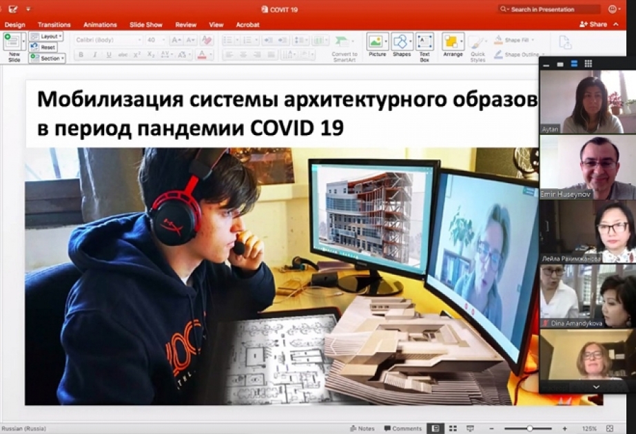Click the Search in Presentation field
636x434 pixels.
(548, 9)
